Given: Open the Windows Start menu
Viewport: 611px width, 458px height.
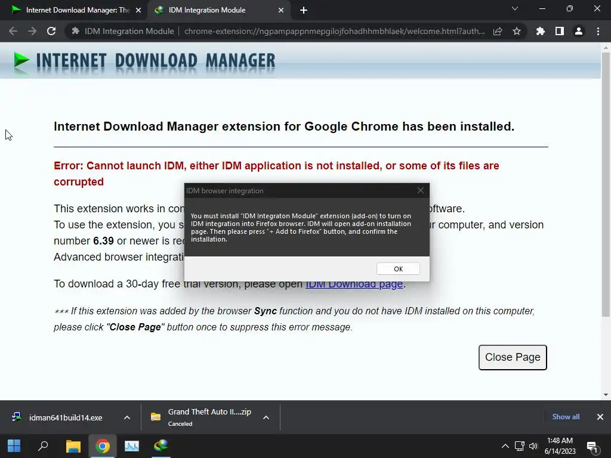Looking at the screenshot, I should point(14,446).
